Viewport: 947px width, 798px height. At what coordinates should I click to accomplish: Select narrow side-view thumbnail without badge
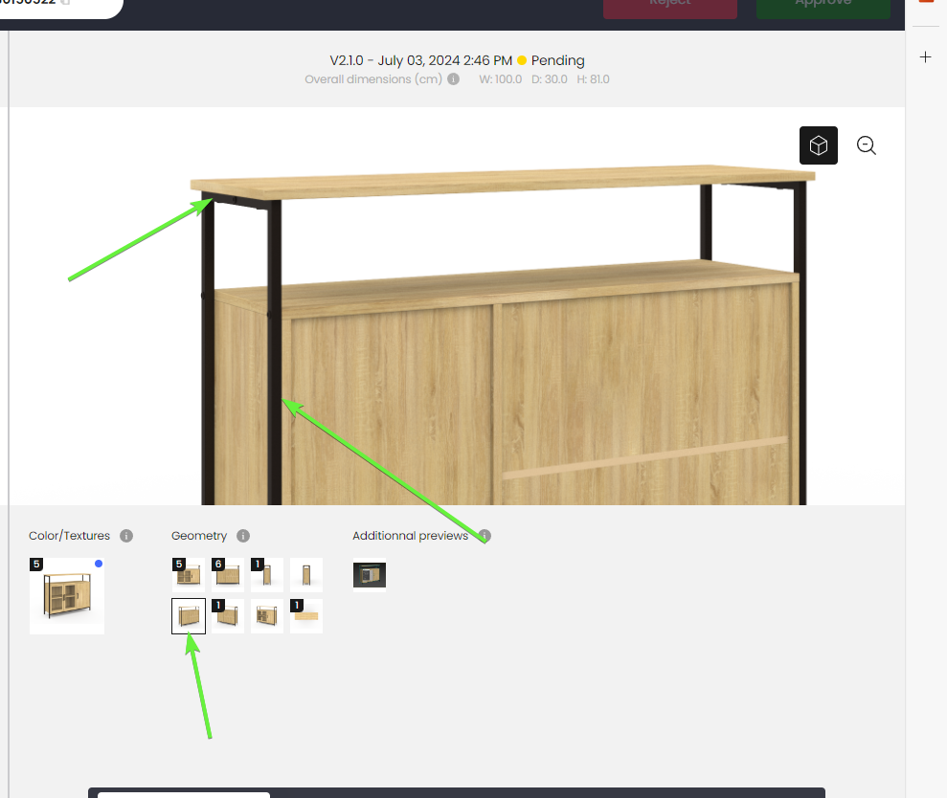point(306,575)
